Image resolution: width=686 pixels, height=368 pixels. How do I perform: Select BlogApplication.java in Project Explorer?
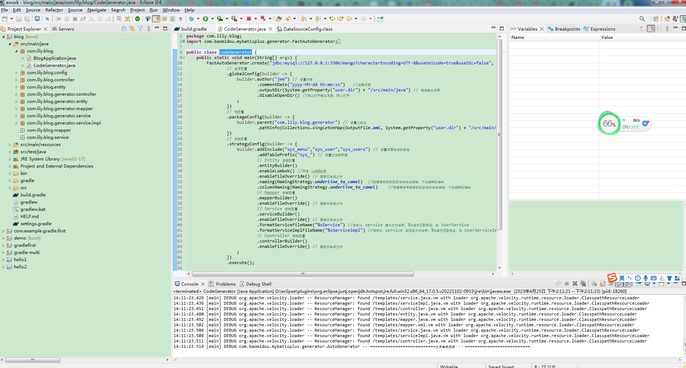point(54,58)
